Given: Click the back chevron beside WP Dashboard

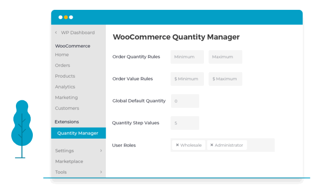Looking at the screenshot, I should (x=56, y=32).
